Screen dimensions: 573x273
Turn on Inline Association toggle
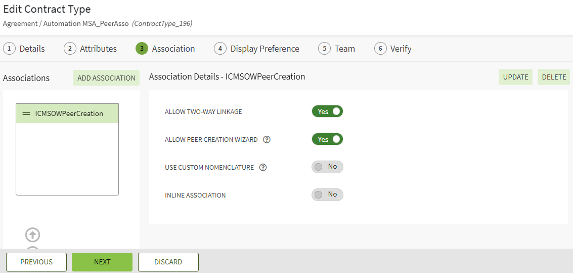coord(327,194)
